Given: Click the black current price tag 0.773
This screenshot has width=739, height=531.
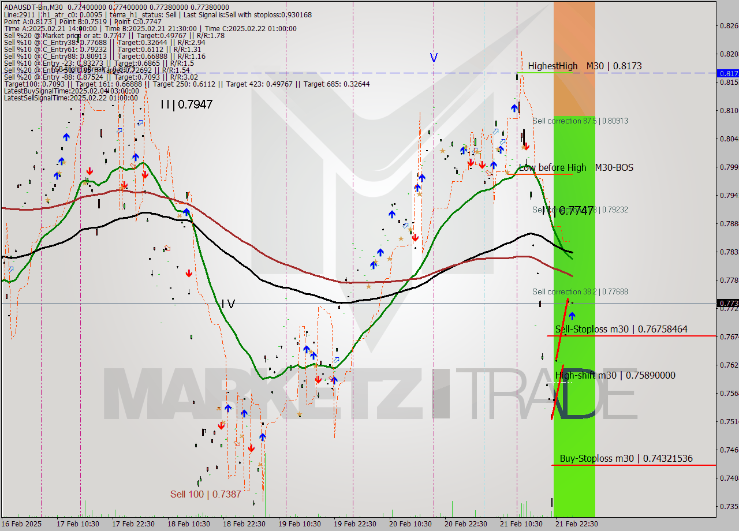Looking at the screenshot, I should (x=727, y=303).
